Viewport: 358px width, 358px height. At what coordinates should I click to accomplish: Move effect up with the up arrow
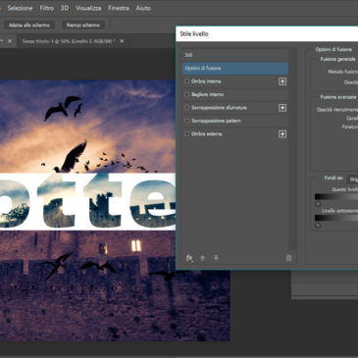tap(202, 258)
